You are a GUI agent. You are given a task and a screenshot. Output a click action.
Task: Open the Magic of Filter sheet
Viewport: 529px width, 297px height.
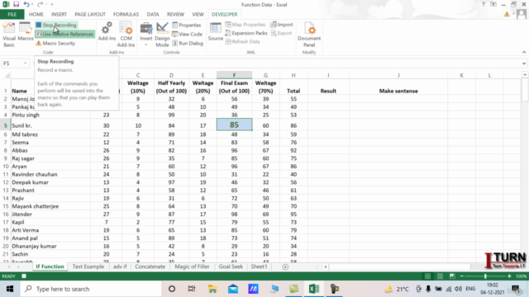click(192, 266)
